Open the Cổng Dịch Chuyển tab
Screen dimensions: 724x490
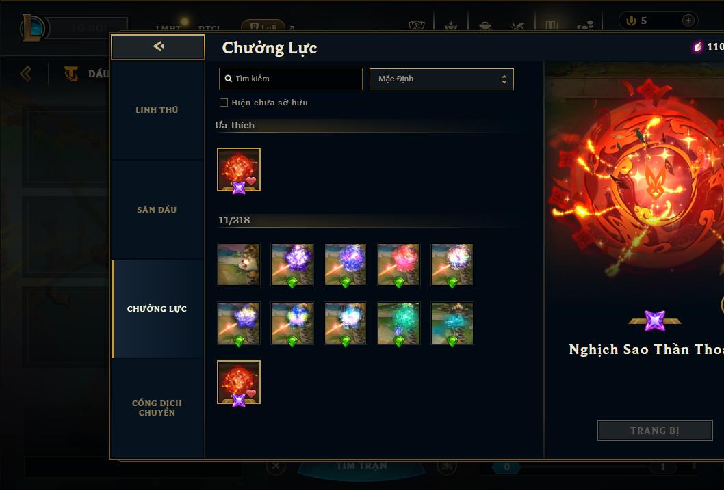(157, 408)
